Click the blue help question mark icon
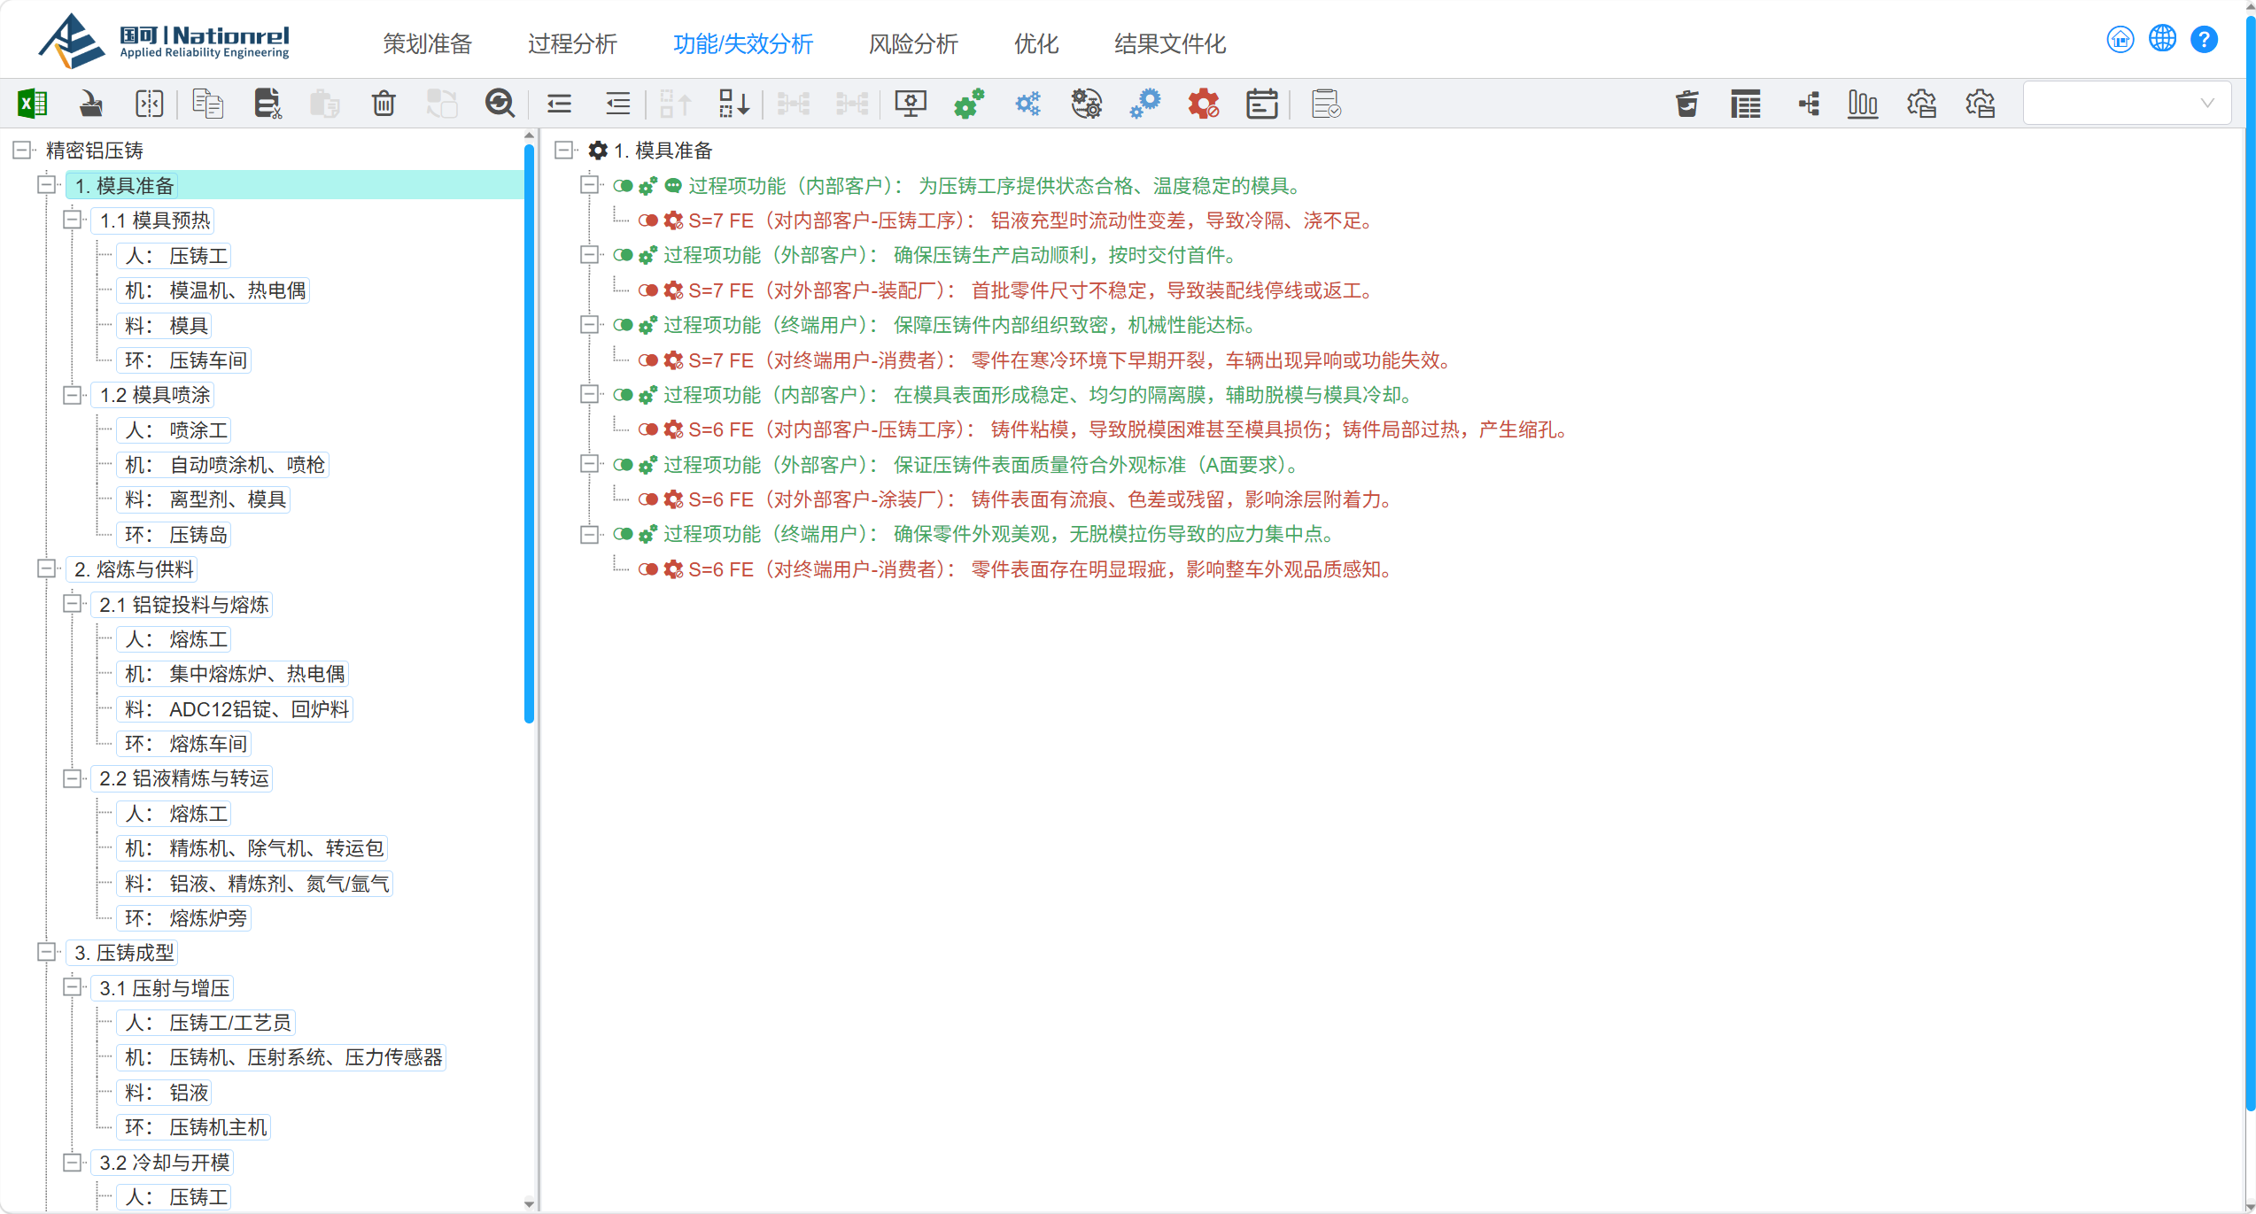Screen dimensions: 2256x1214 [2204, 40]
